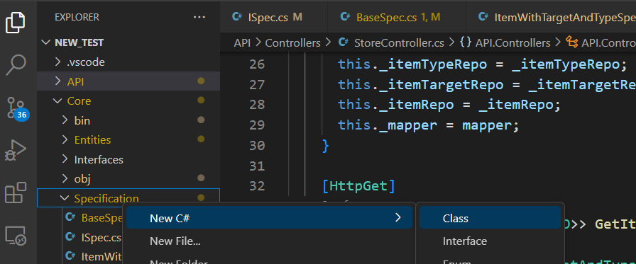Screen dimensions: 636x264
Task: Switch to the ISpec.cs editor tab
Action: pos(274,16)
